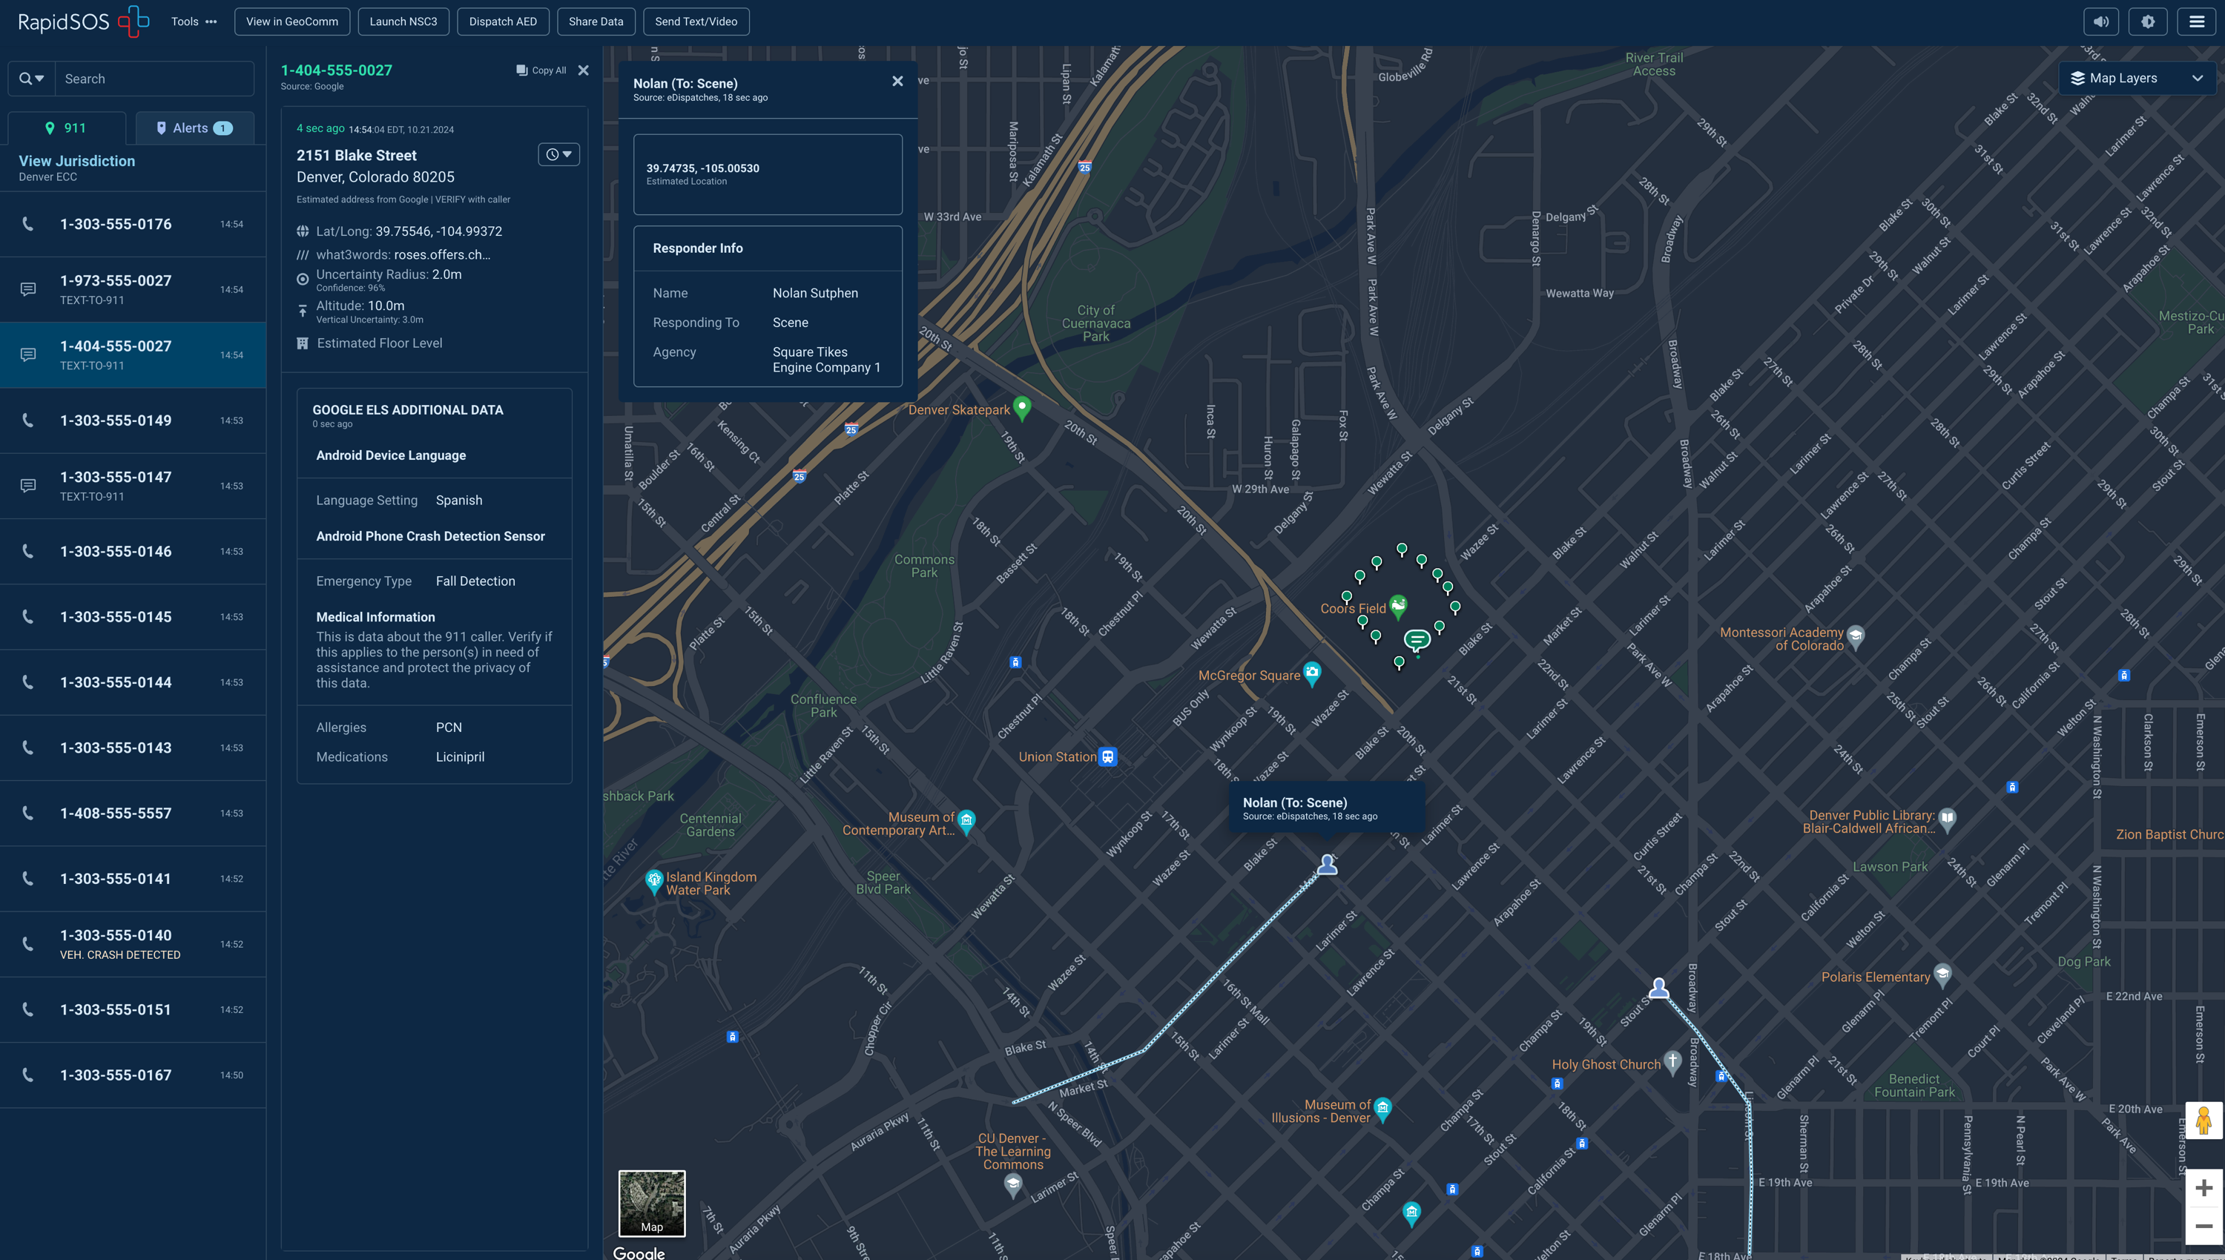
Task: Click Share Data button
Action: (x=596, y=22)
